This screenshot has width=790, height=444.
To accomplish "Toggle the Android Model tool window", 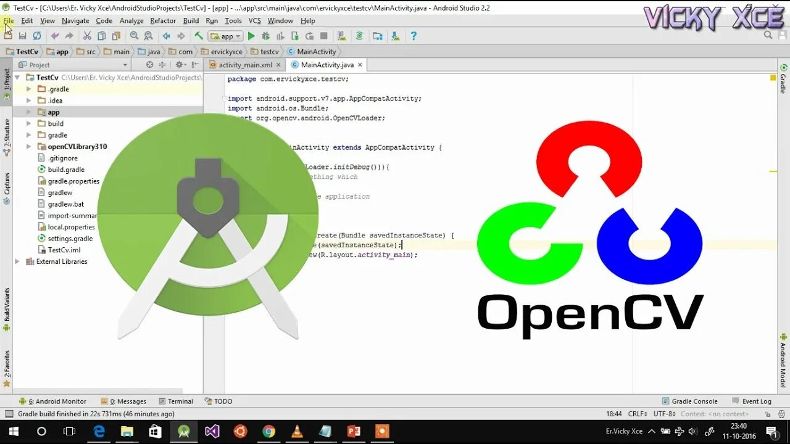I will click(783, 360).
